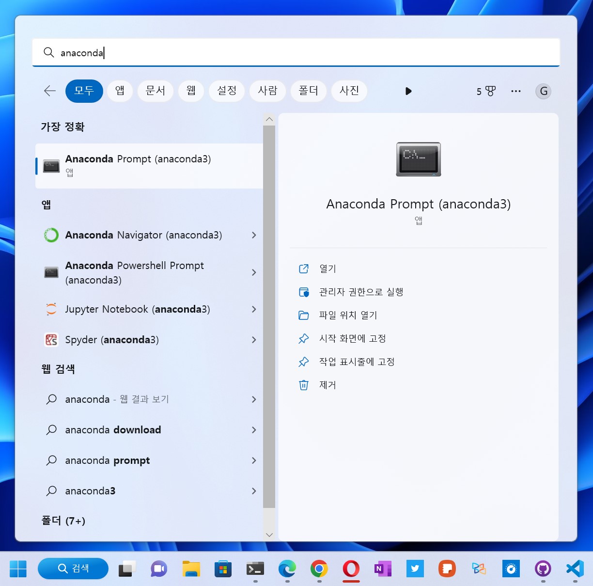This screenshot has width=593, height=586.
Task: Open File Explorer from taskbar
Action: (191, 569)
